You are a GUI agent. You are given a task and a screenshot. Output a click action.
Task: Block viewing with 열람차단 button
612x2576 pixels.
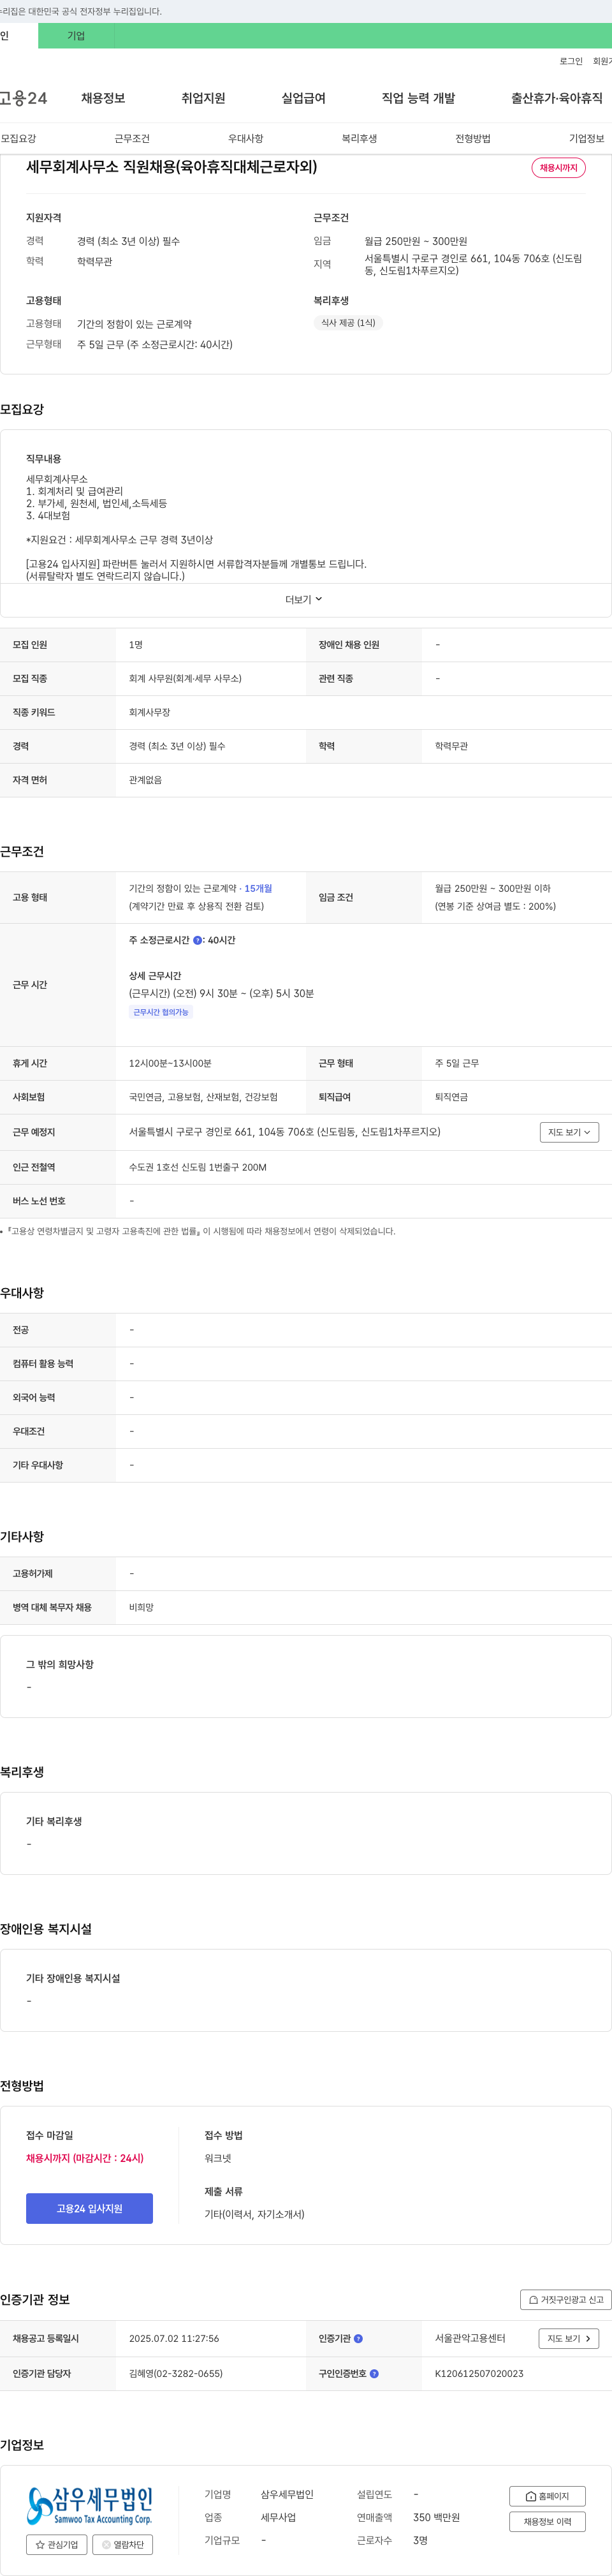[122, 2544]
